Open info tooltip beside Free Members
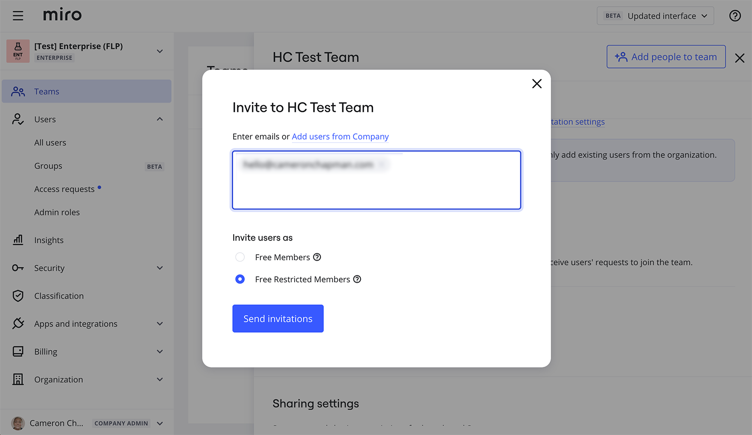The image size is (752, 435). 317,257
